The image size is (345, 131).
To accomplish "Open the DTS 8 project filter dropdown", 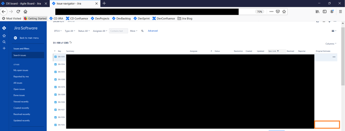I will tap(58, 31).
